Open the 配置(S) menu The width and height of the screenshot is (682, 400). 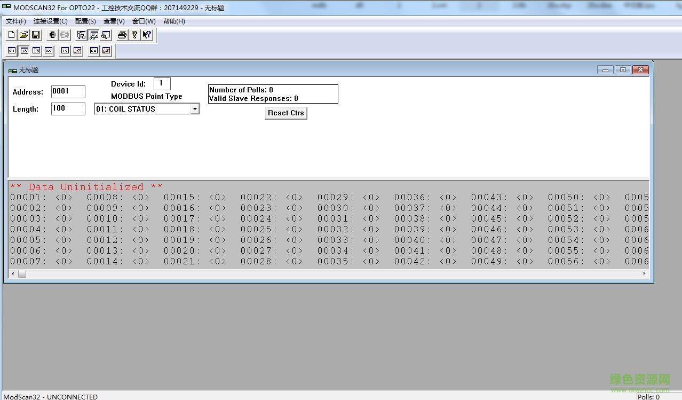tap(85, 21)
